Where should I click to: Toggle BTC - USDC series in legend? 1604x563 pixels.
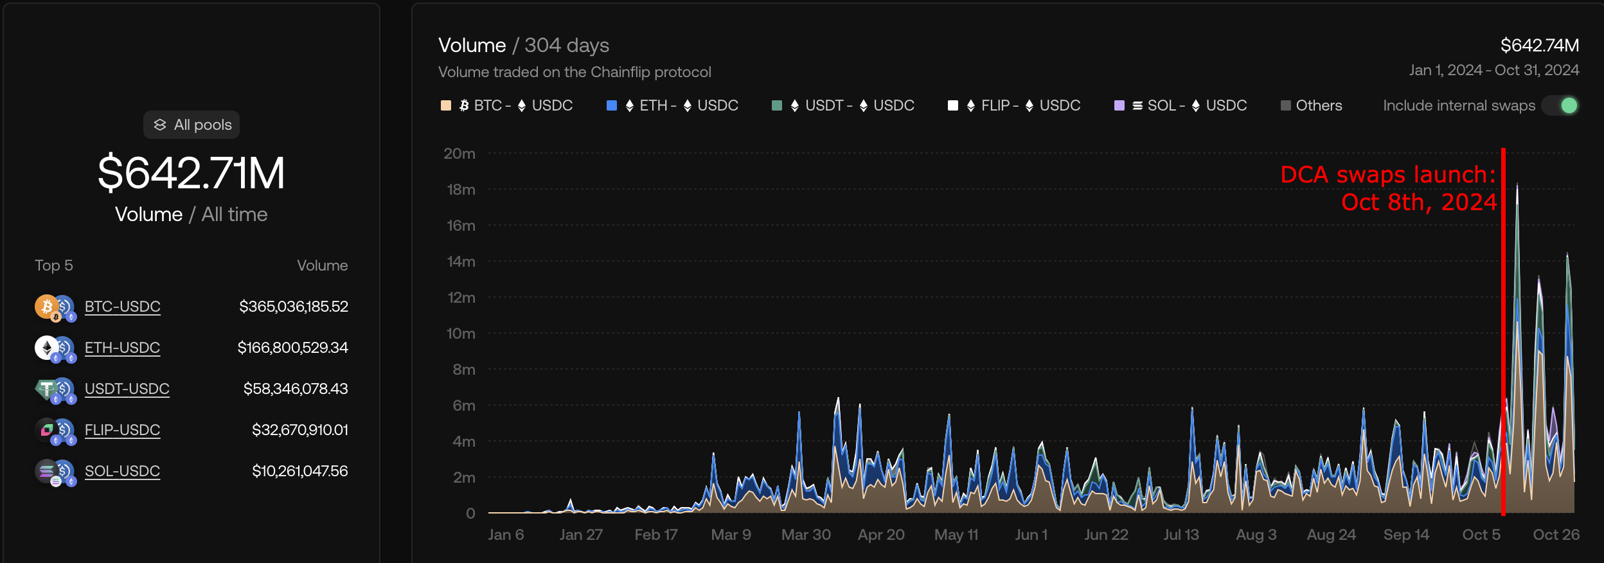point(506,105)
